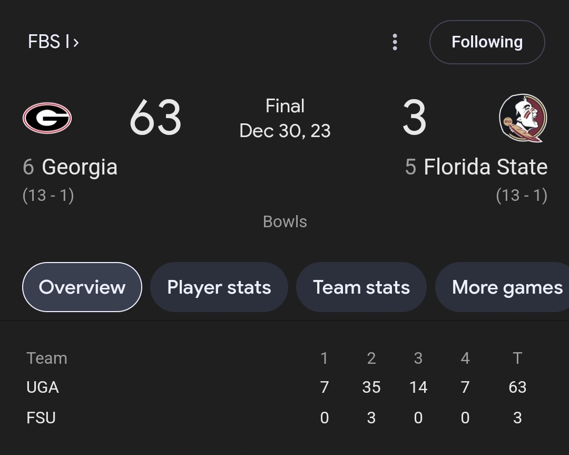569x455 pixels.
Task: Toggle the Following button
Action: click(487, 42)
